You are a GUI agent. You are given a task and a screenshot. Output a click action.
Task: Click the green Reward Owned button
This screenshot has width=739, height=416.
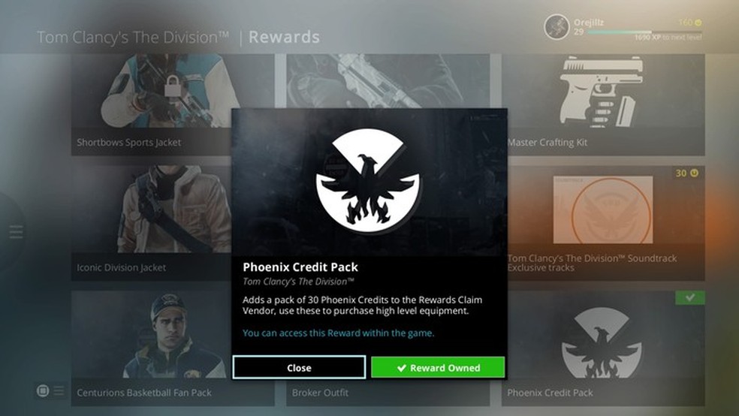click(438, 367)
